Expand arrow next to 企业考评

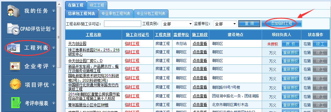[x=54, y=66]
